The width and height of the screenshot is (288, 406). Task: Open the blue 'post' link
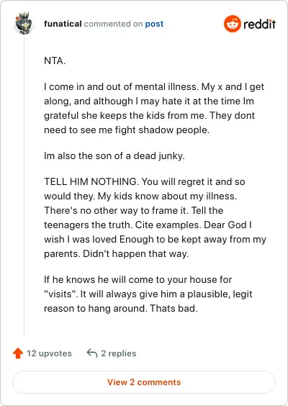tap(154, 24)
